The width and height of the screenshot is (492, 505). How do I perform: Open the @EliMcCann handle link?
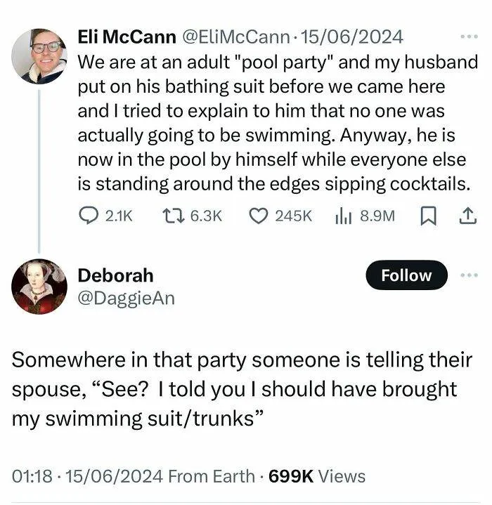coord(235,37)
